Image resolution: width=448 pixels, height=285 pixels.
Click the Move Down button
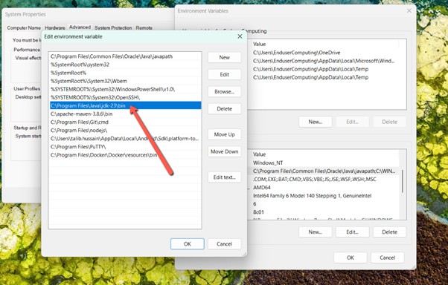224,151
